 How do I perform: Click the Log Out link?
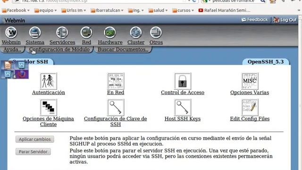288,20
